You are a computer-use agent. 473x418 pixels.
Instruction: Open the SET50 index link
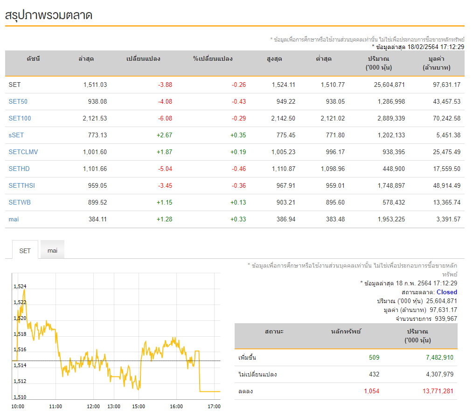pos(18,101)
